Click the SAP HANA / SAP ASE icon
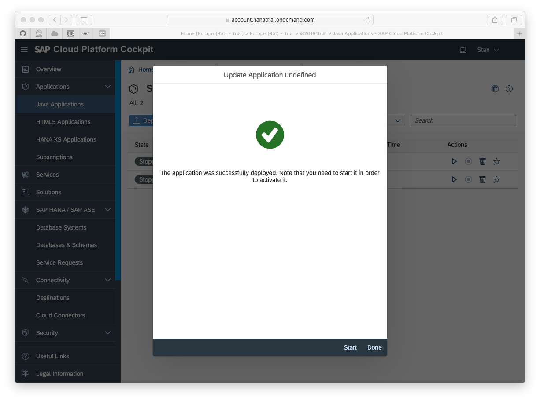Screen dimensions: 540x401 26,210
